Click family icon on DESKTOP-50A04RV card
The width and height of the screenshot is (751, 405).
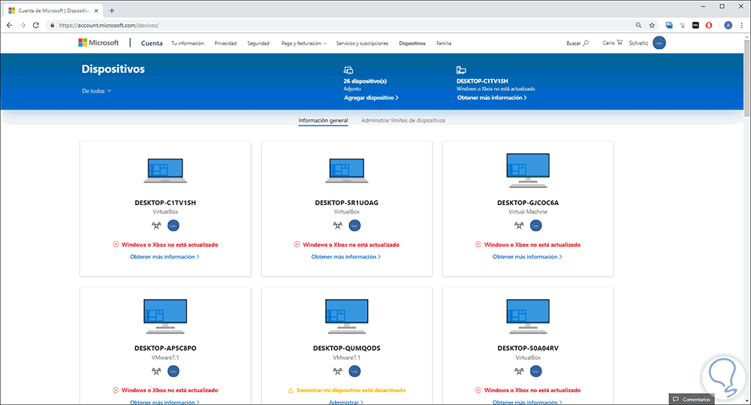[x=519, y=371]
